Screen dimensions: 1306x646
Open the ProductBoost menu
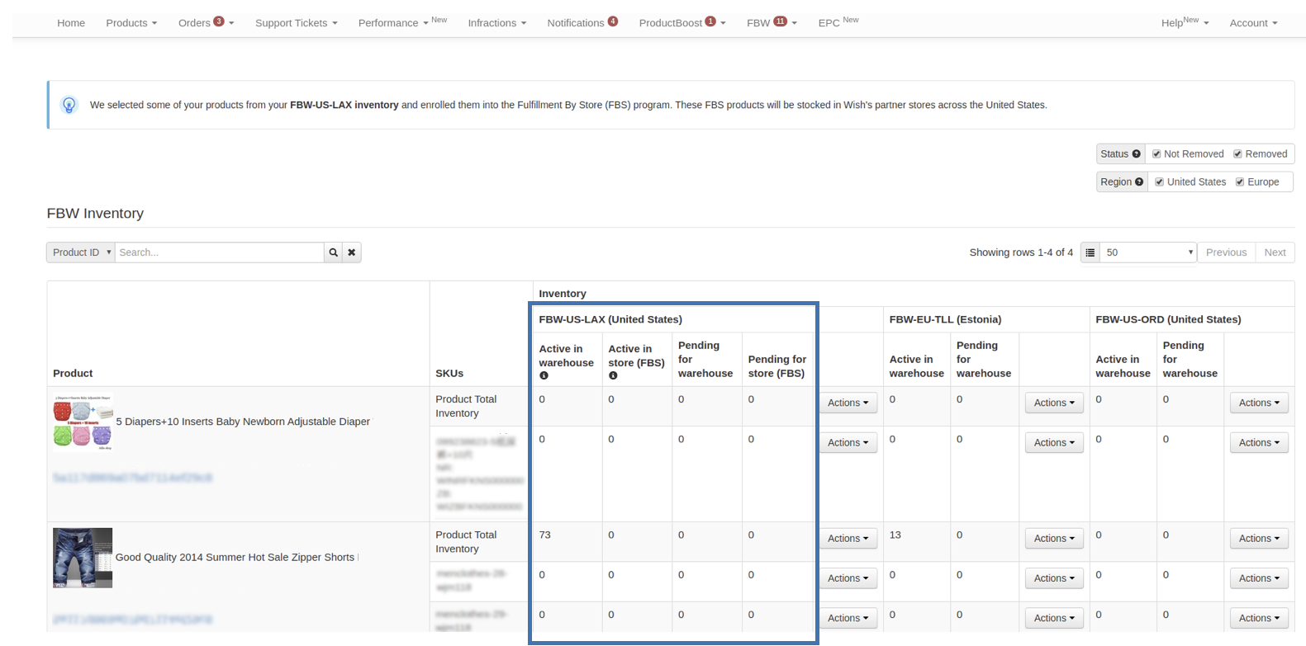[x=681, y=23]
